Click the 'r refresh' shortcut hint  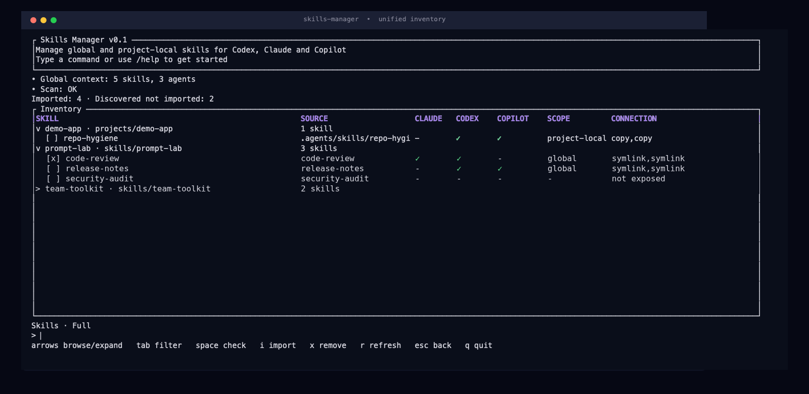point(380,346)
